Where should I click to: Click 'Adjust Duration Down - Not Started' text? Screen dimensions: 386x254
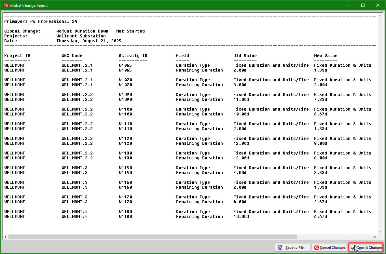100,31
